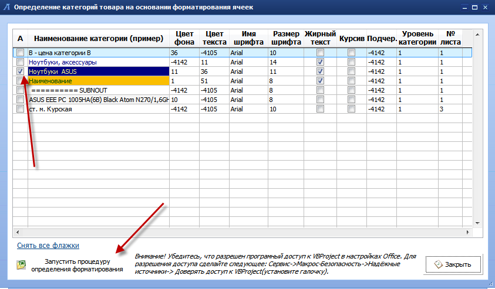Select the 'ст. м. Курская' name cell

99,109
